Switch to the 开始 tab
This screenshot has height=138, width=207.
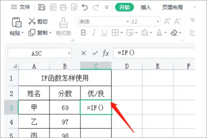point(124,7)
